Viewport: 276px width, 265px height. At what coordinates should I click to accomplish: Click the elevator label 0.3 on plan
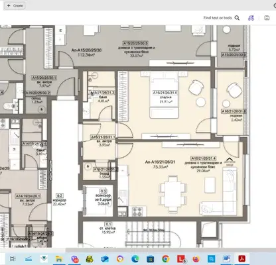point(103,191)
